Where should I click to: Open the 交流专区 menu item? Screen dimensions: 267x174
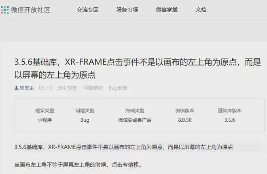[x=87, y=10]
